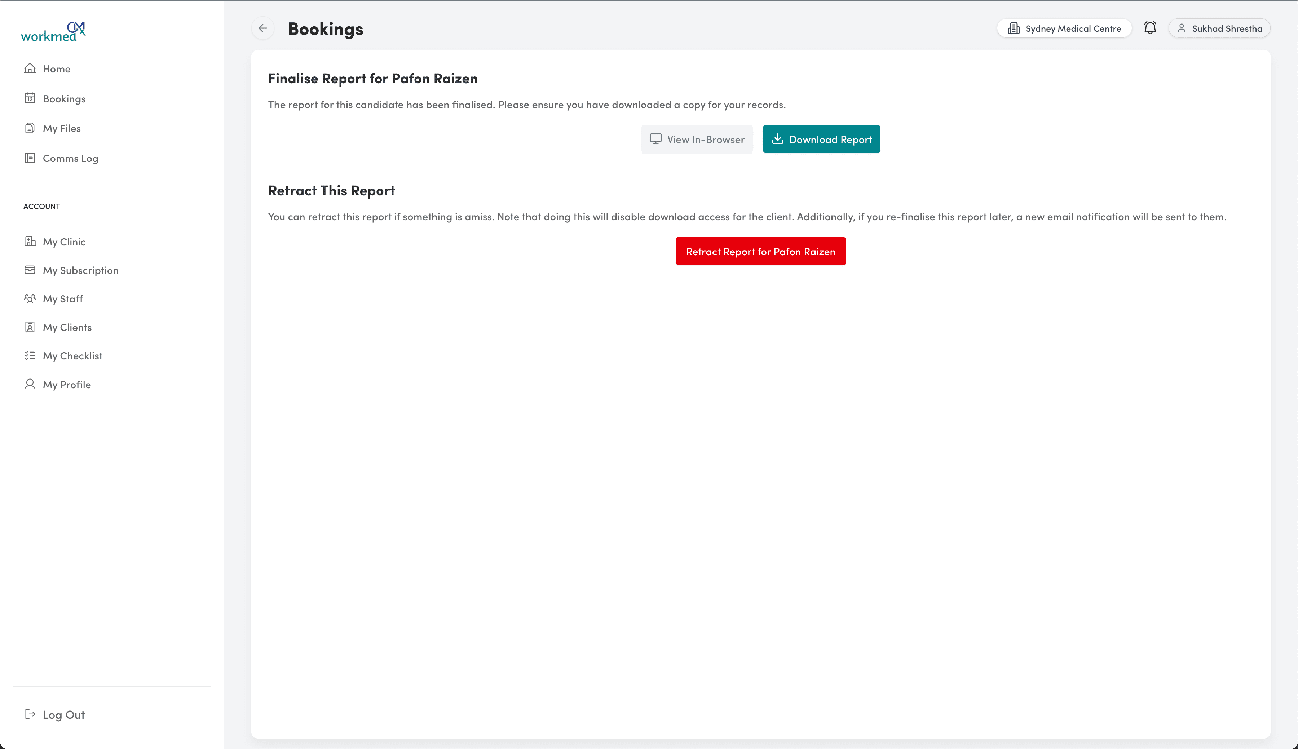The height and width of the screenshot is (749, 1298).
Task: Click the Comms Log icon
Action: pyautogui.click(x=30, y=158)
